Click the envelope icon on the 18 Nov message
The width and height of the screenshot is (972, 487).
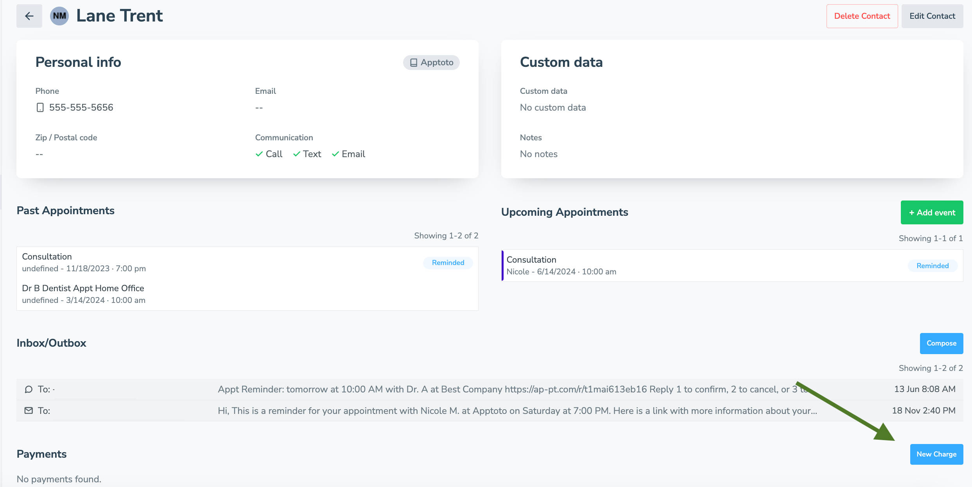(28, 411)
